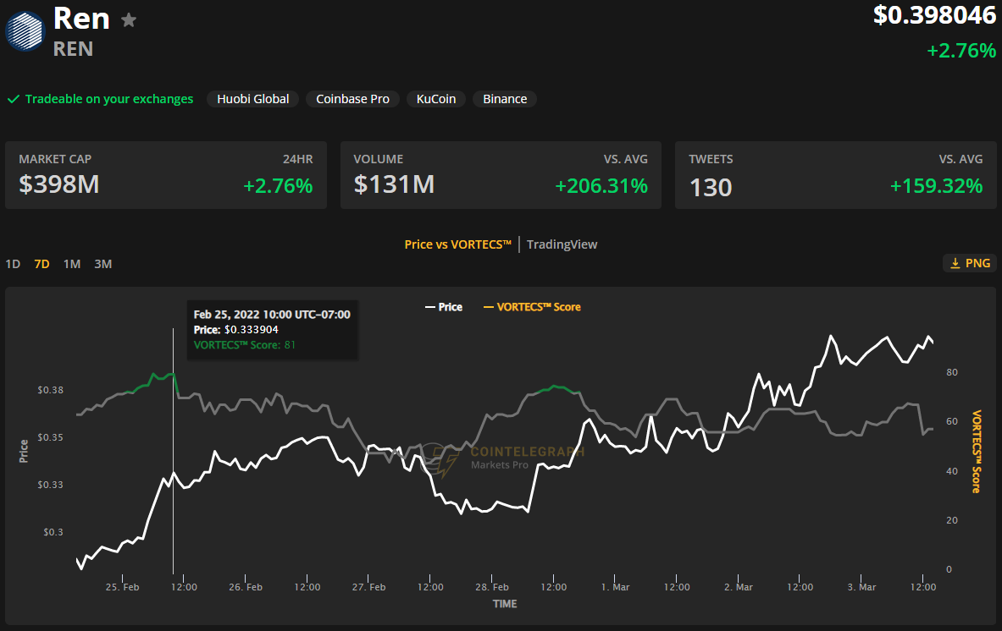Open the TradingView chart tab
The height and width of the screenshot is (631, 1002).
click(562, 244)
